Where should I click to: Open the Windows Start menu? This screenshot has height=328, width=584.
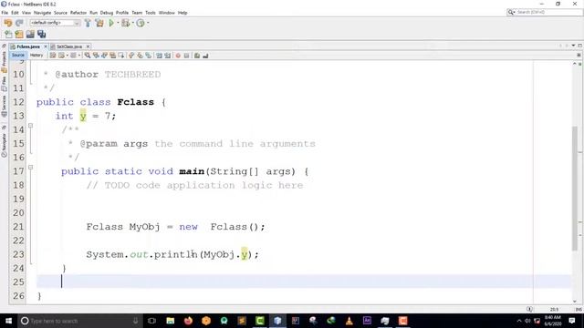8,321
